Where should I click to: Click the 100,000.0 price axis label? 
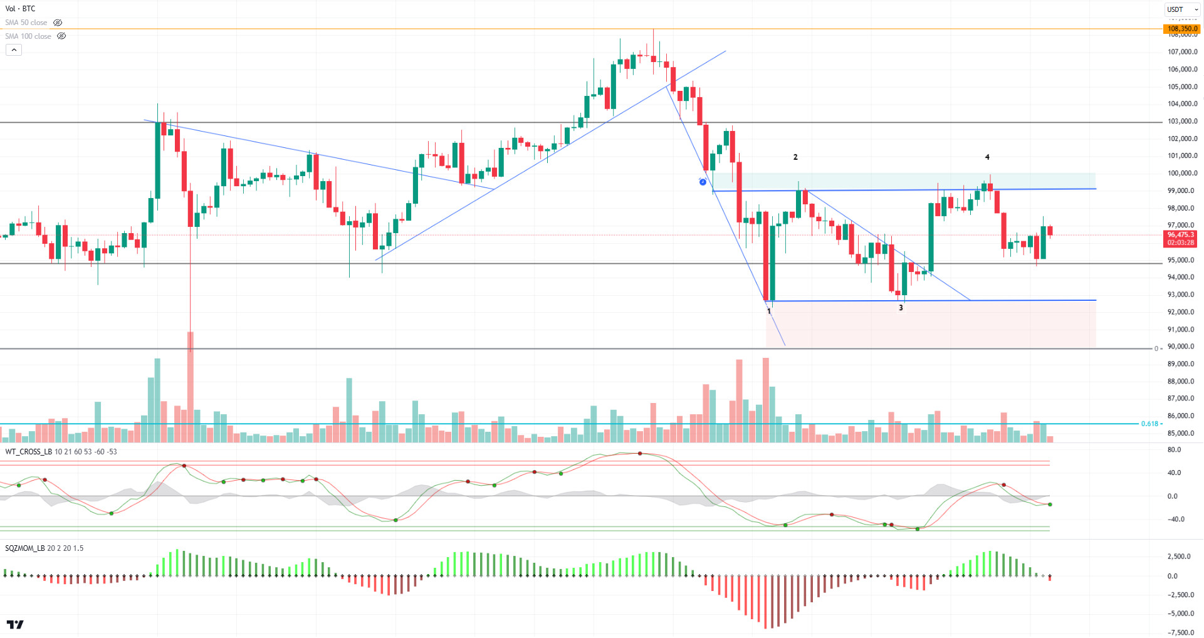(1182, 174)
